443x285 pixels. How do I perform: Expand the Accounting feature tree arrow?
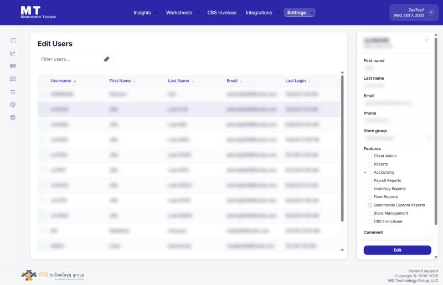pyautogui.click(x=365, y=172)
